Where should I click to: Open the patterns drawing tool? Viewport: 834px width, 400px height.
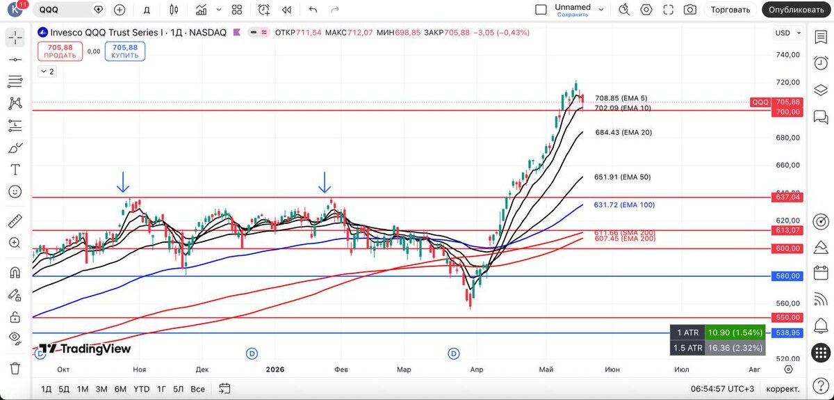pyautogui.click(x=15, y=104)
